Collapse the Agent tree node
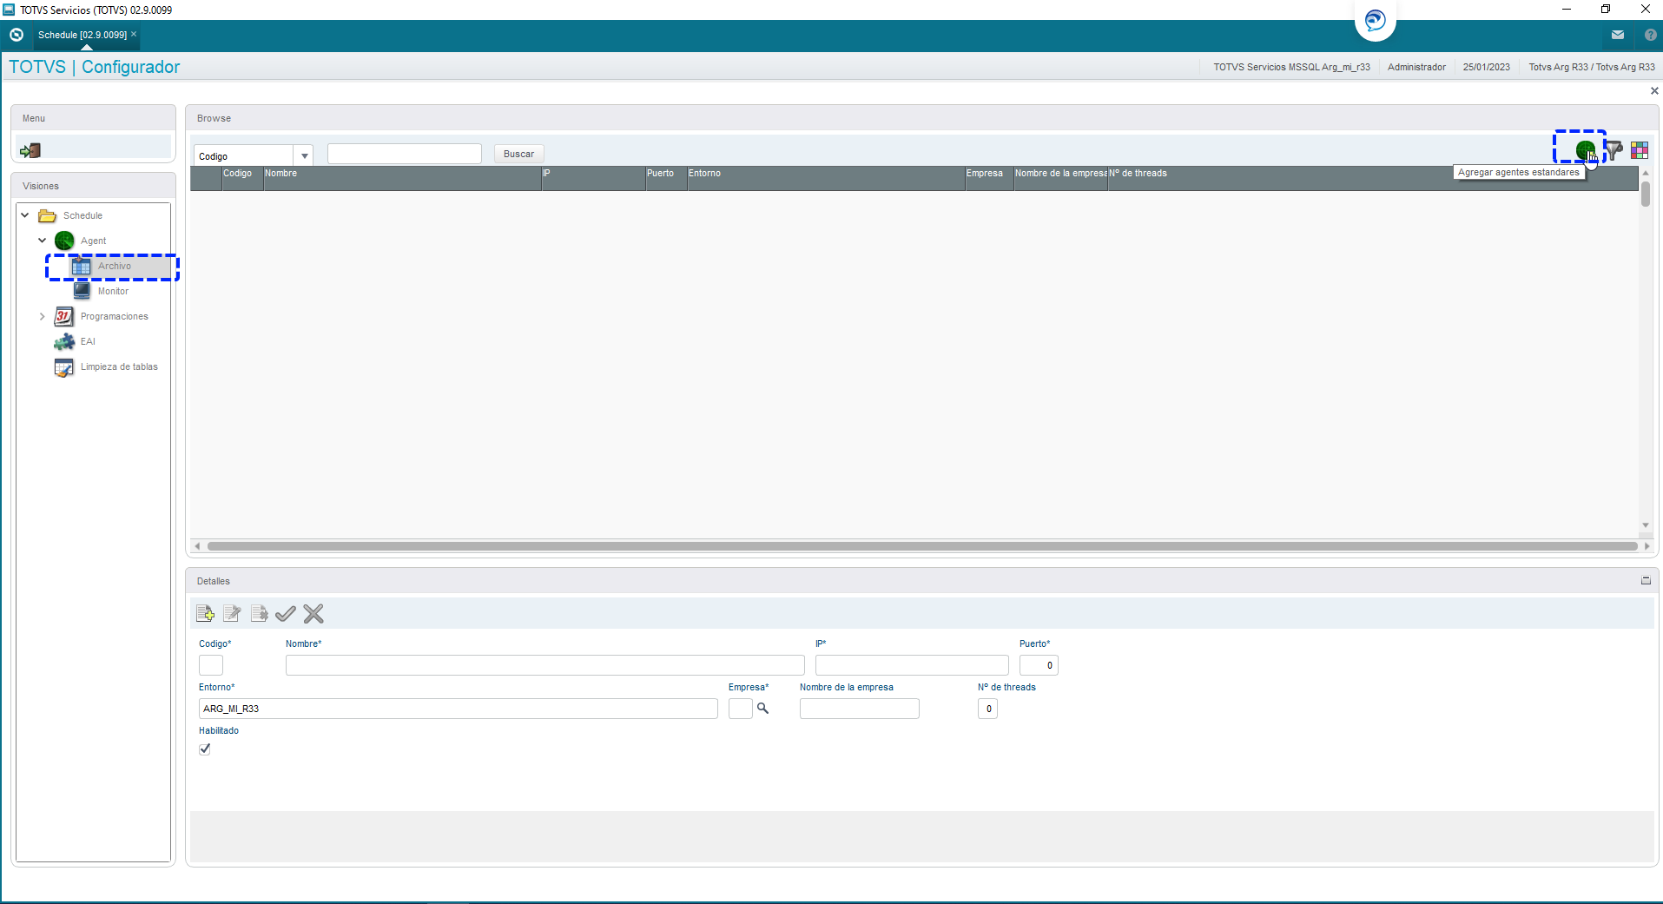Viewport: 1663px width, 904px height. (x=43, y=241)
